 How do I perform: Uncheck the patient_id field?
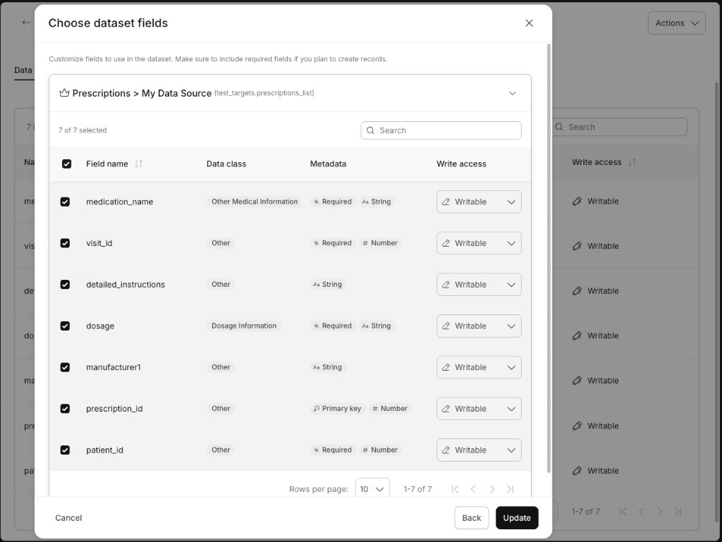point(65,450)
